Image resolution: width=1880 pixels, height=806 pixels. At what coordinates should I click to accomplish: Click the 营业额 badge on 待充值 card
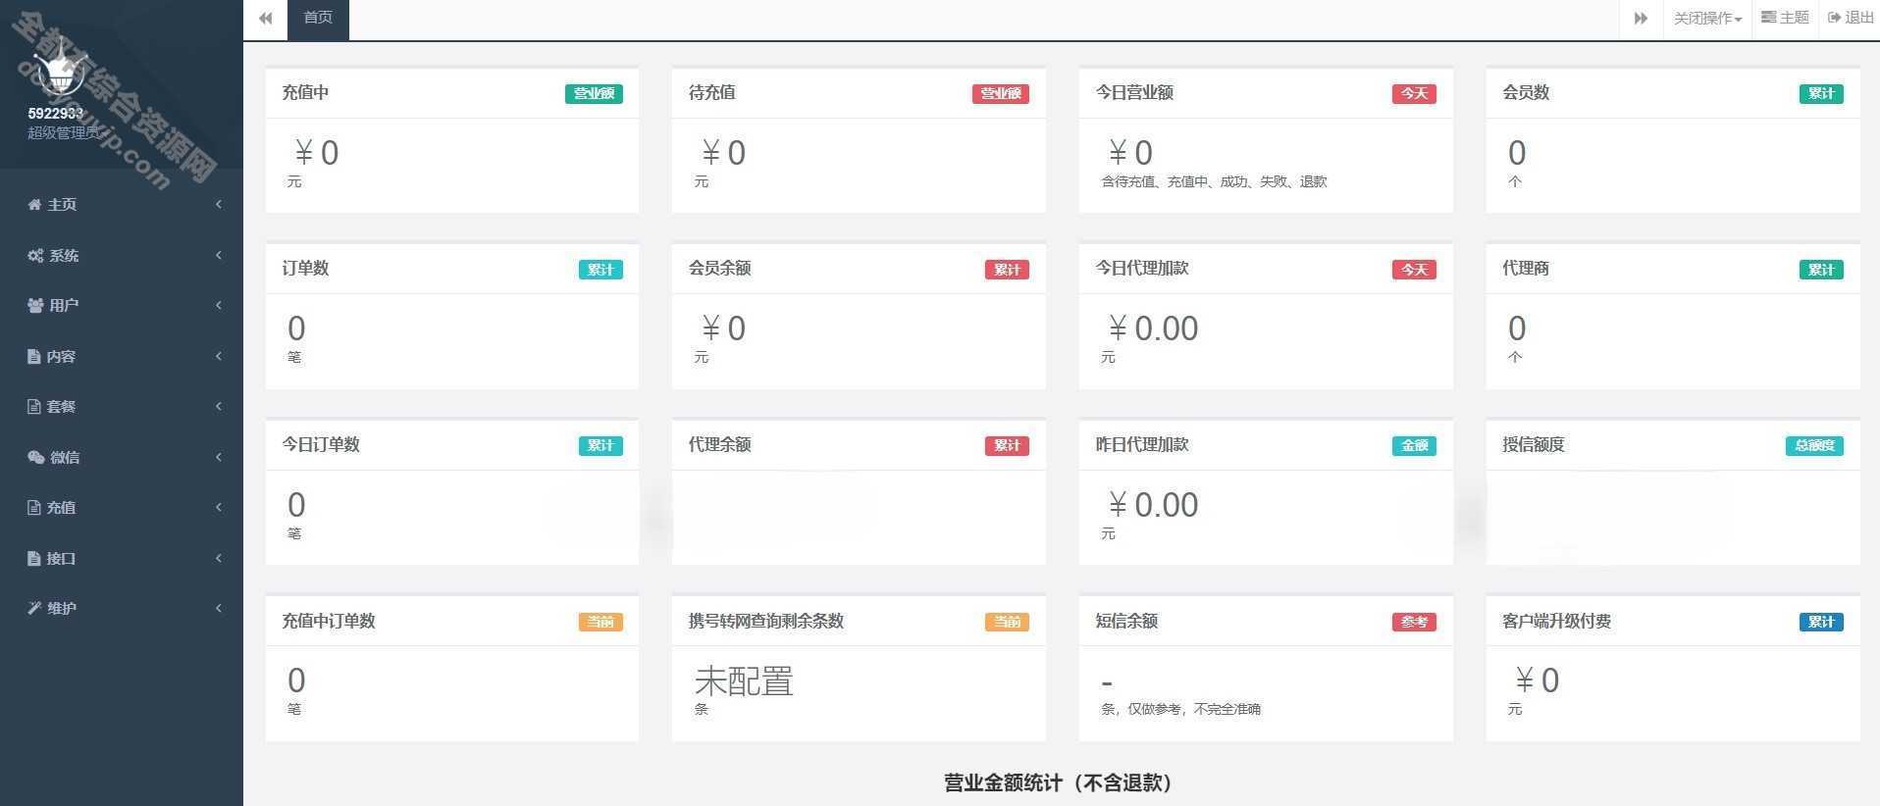[x=1001, y=93]
